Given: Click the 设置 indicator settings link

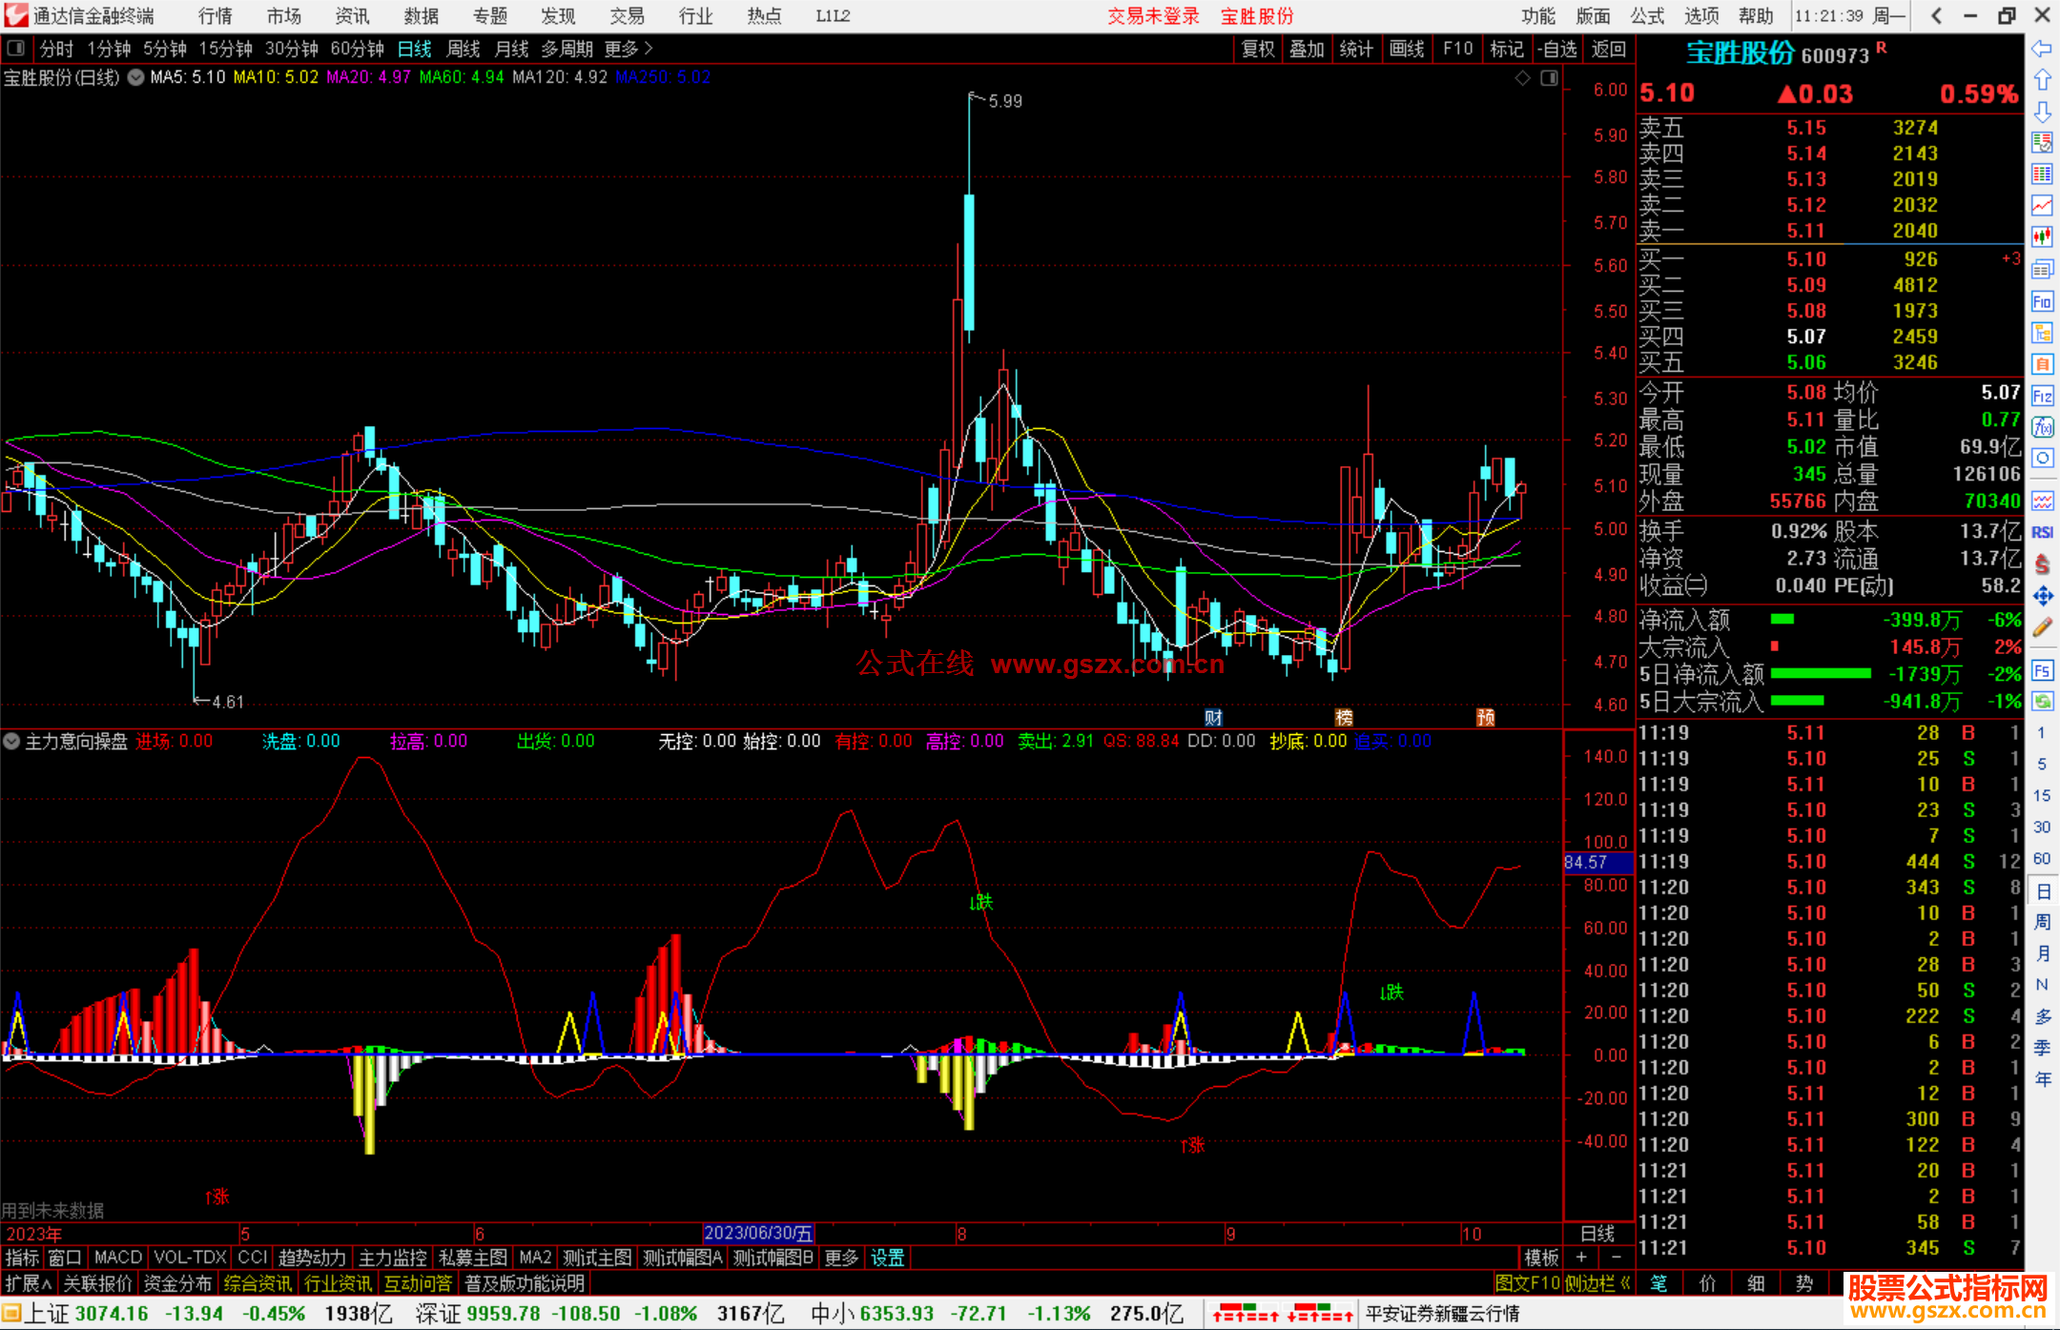Looking at the screenshot, I should point(887,1258).
